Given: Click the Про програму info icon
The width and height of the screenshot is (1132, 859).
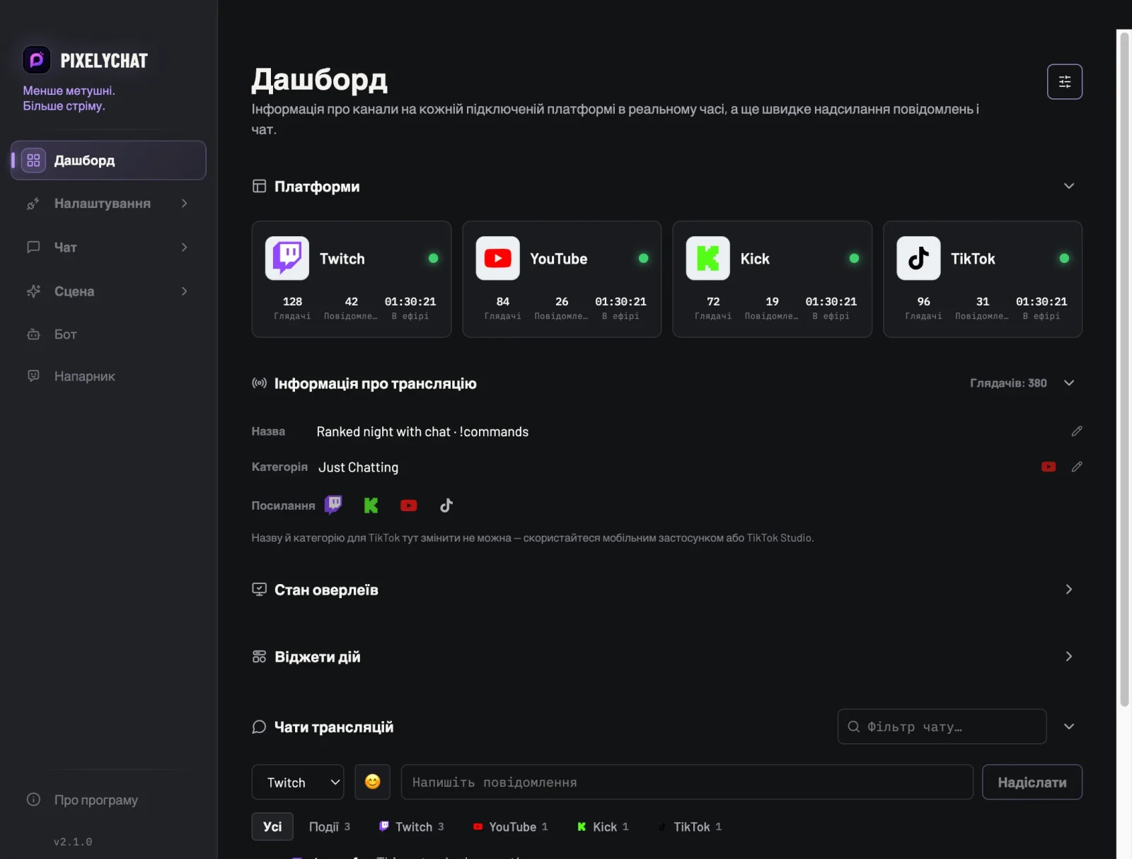Looking at the screenshot, I should (33, 800).
